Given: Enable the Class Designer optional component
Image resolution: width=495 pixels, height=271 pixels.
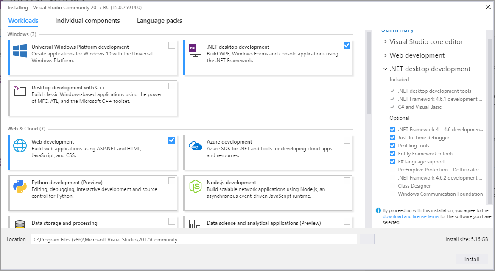Looking at the screenshot, I should (393, 186).
